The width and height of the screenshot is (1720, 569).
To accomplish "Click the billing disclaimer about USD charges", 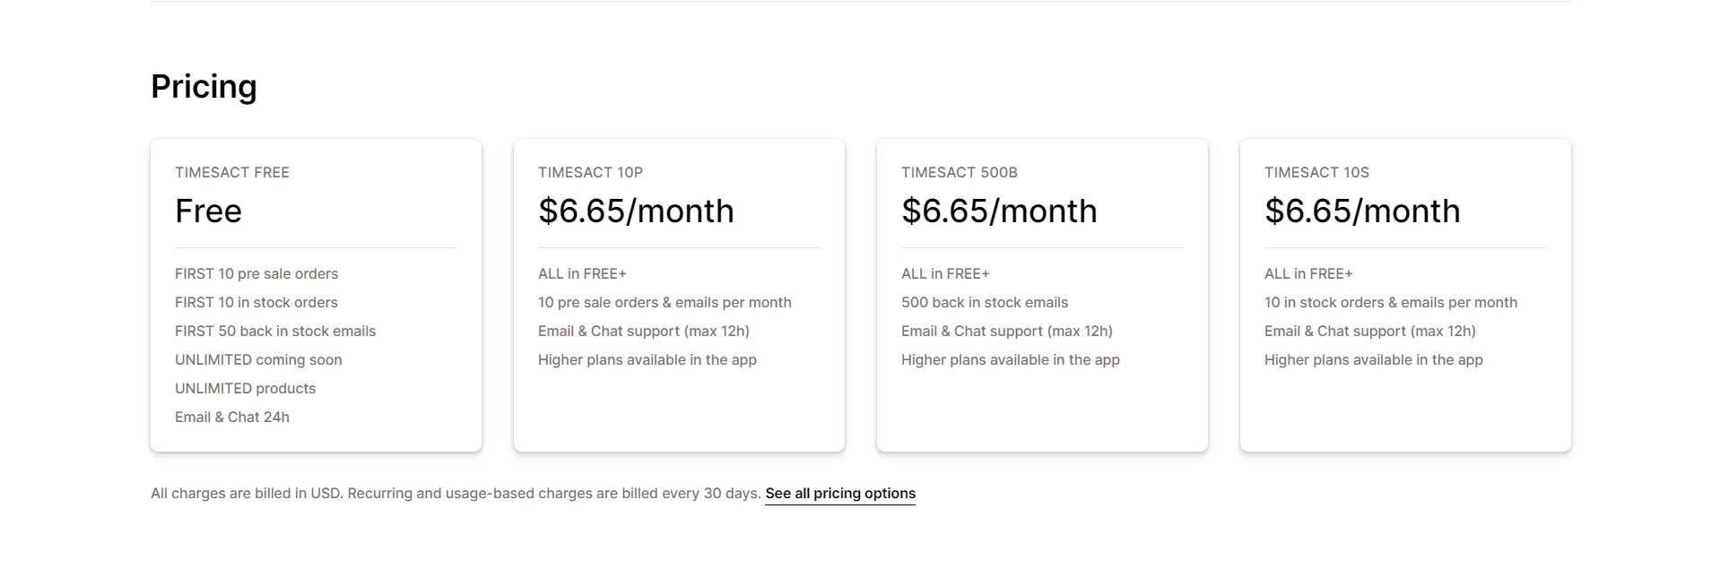I will [456, 494].
